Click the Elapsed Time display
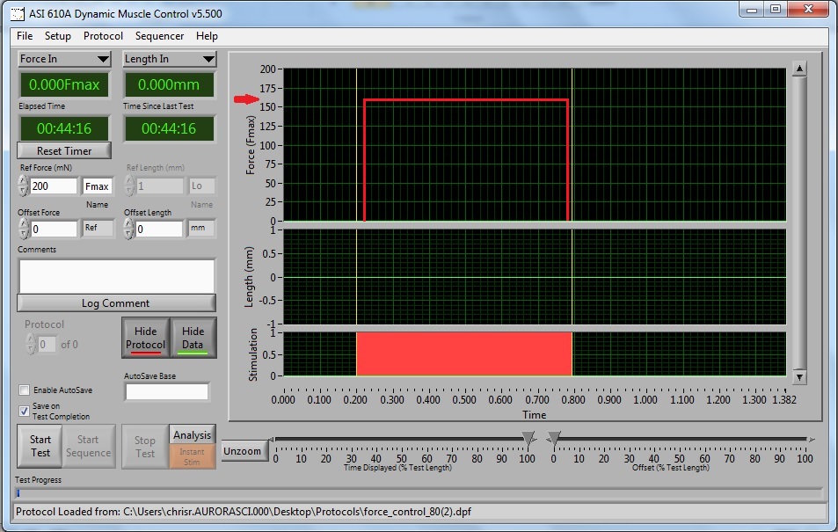 [x=64, y=128]
